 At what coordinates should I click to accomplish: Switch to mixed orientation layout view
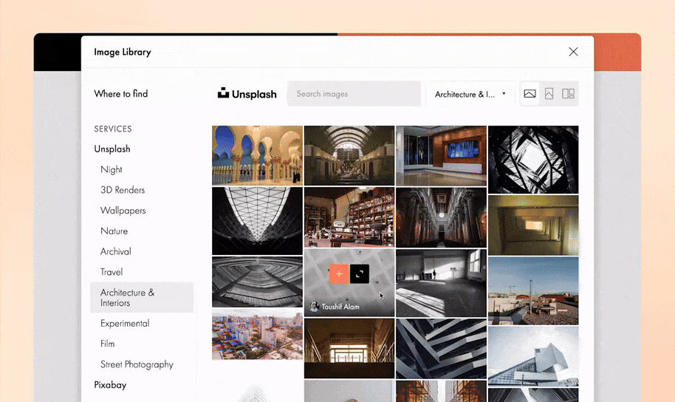coord(568,94)
